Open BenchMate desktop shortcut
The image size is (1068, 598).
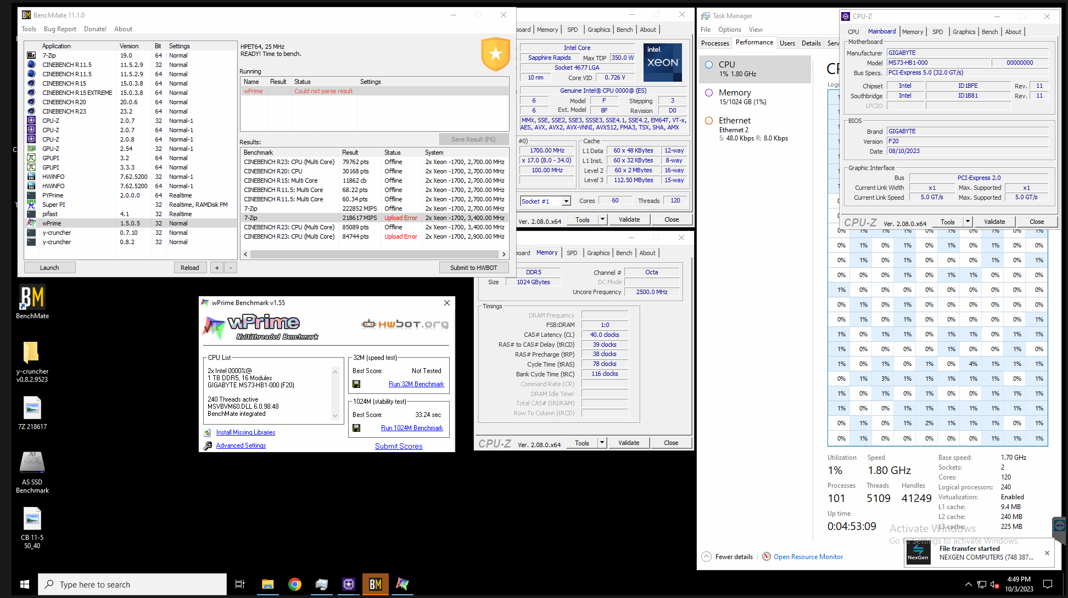pyautogui.click(x=32, y=302)
